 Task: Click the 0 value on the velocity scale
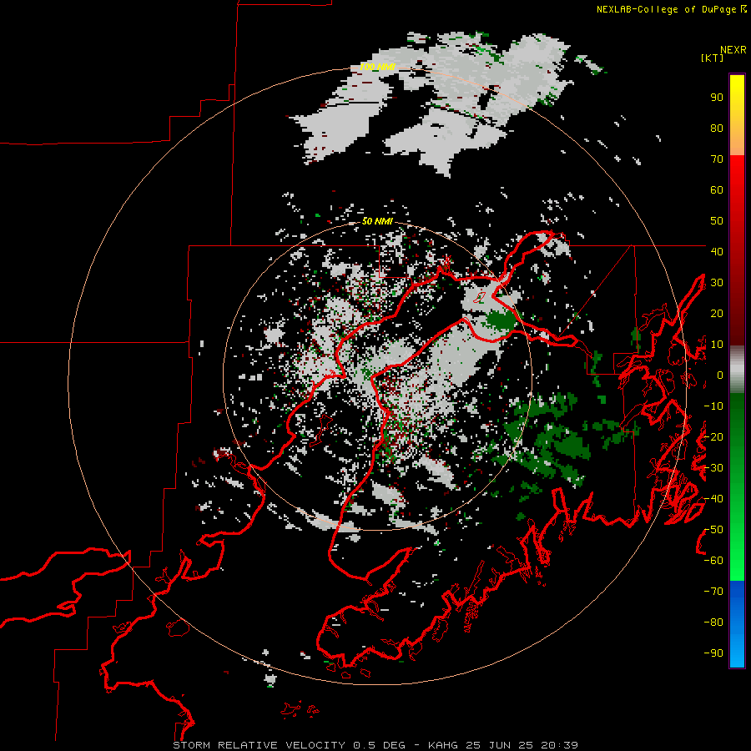click(x=720, y=375)
